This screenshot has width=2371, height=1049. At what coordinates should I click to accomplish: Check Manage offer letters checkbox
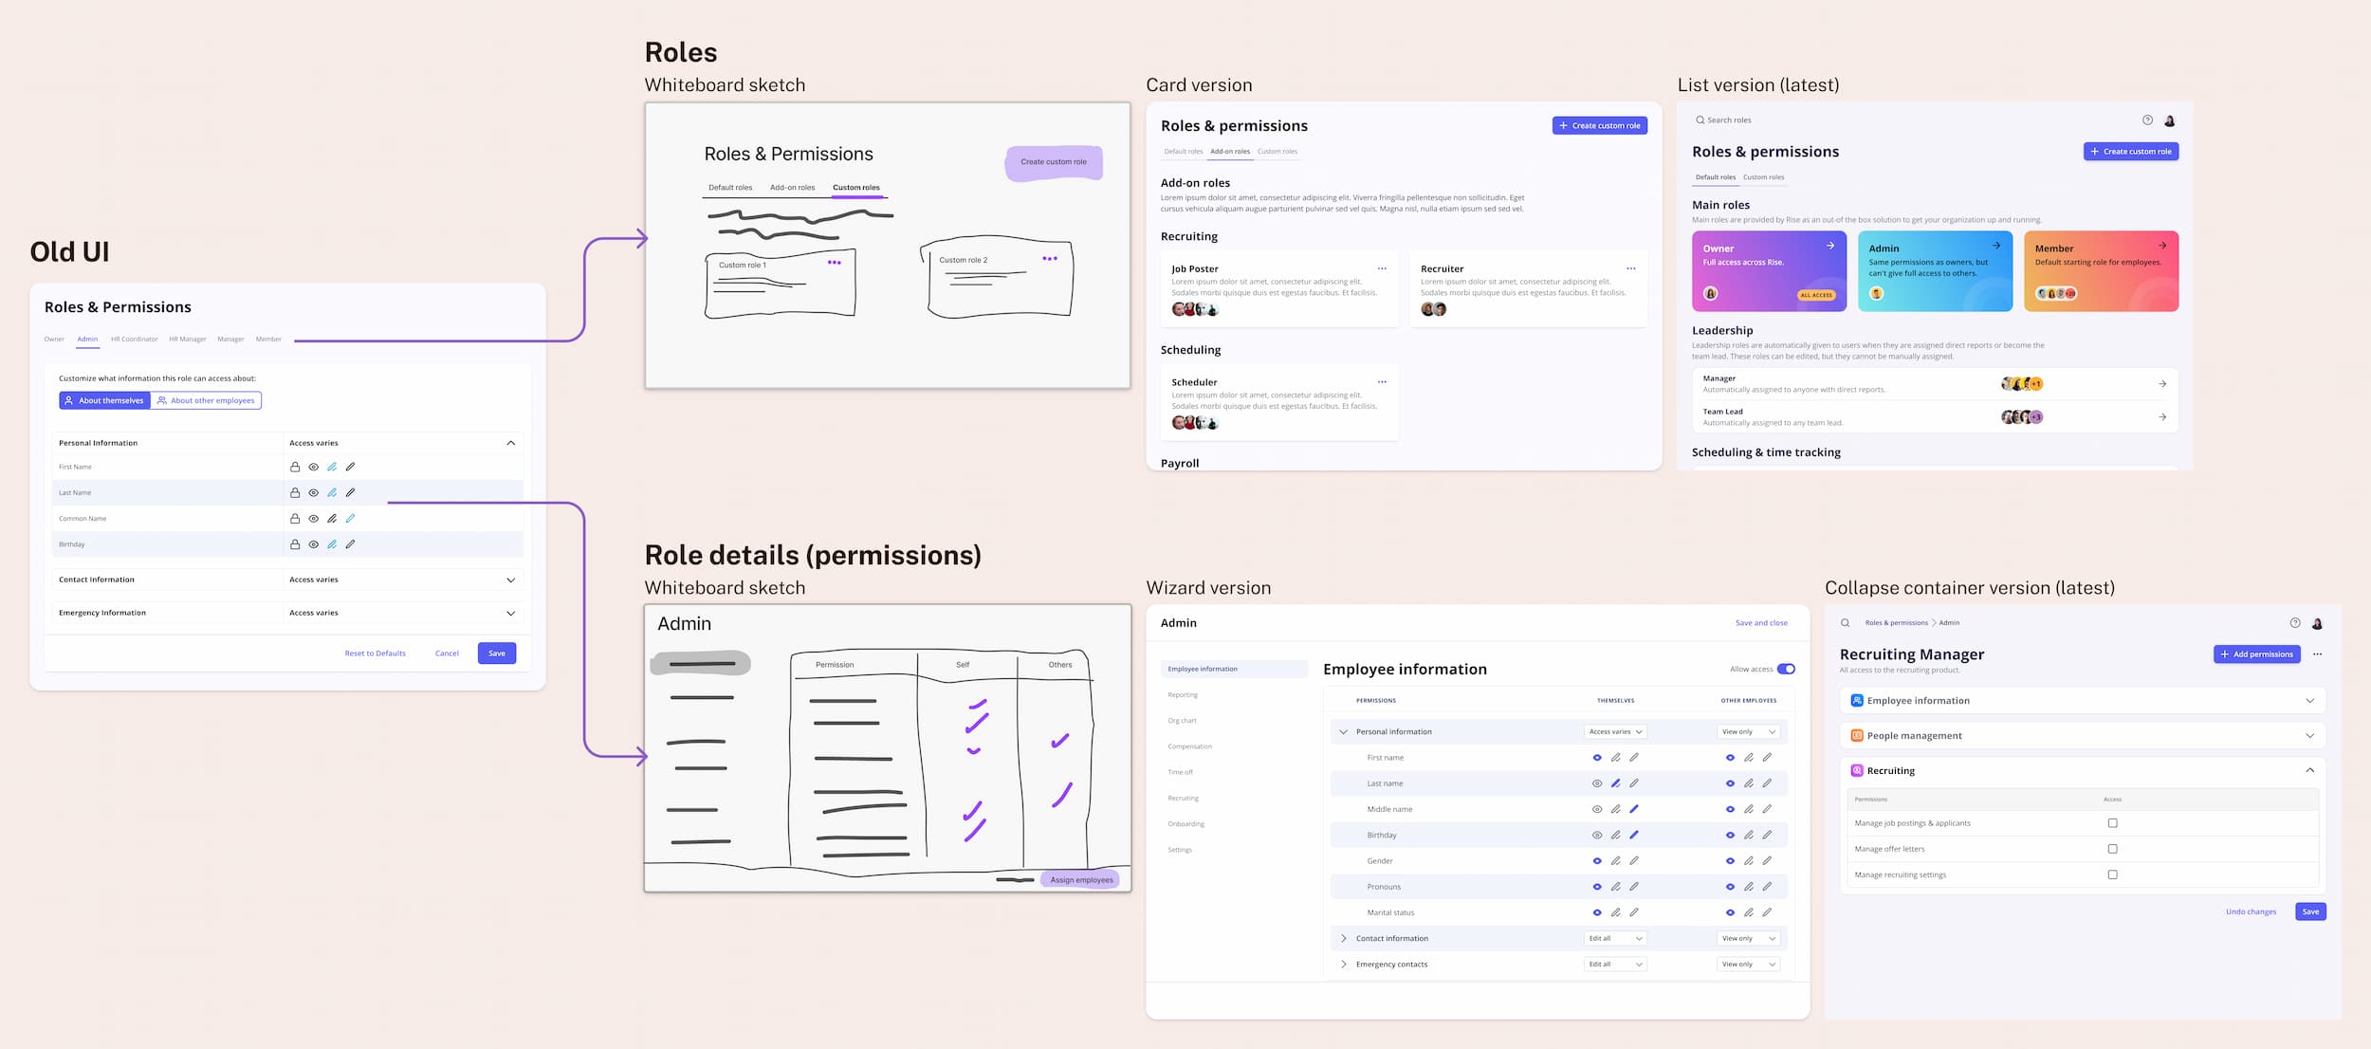[x=2112, y=849]
